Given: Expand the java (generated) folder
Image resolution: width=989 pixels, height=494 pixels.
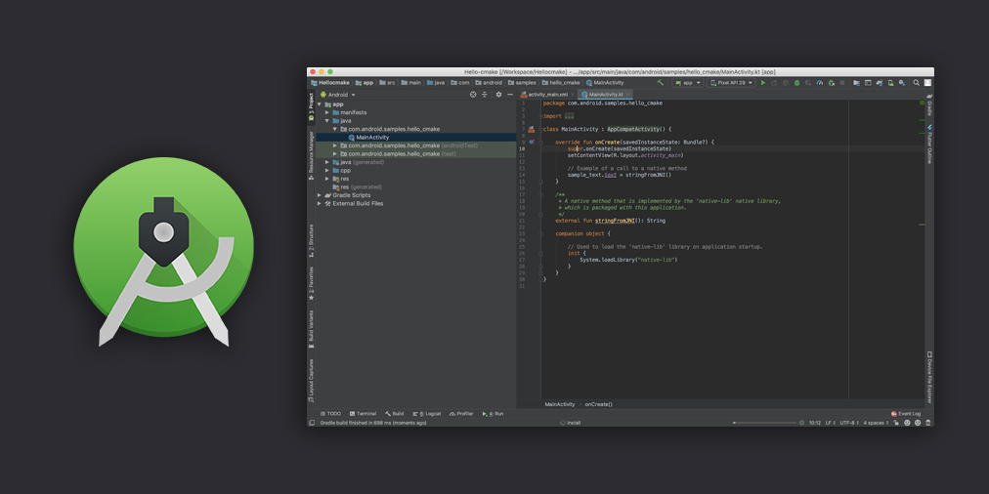Looking at the screenshot, I should point(327,162).
